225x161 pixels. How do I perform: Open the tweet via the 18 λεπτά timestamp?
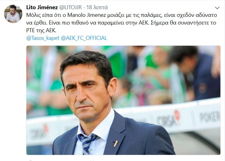tap(97, 7)
